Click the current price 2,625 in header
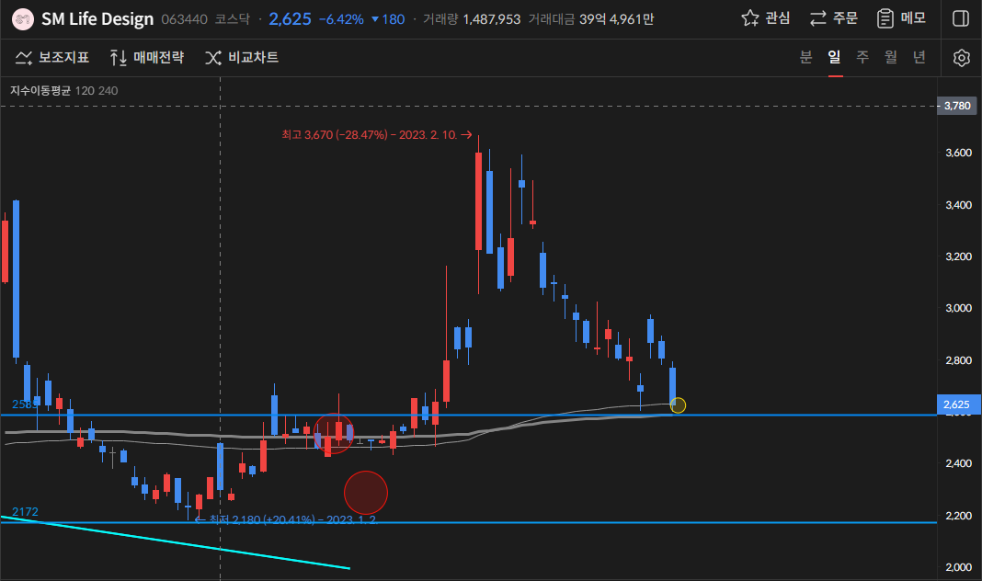Screen dimensions: 982x581 tap(290, 19)
